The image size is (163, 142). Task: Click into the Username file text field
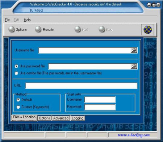tap(84, 50)
